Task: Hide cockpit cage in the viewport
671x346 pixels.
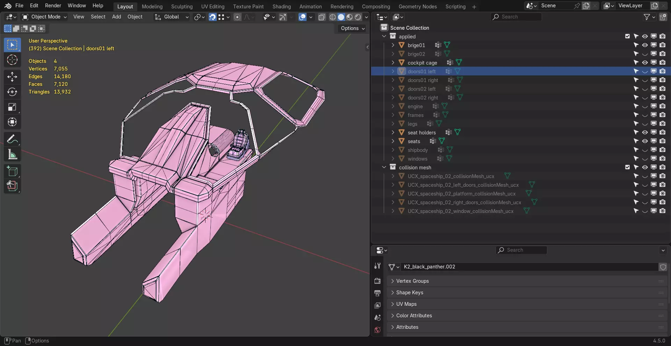Action: (x=645, y=62)
